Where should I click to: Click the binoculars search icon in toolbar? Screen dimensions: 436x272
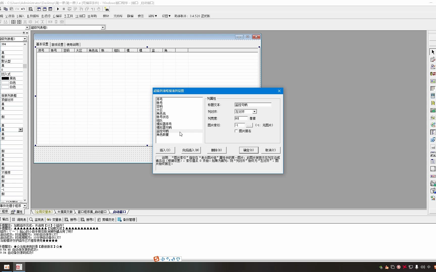click(106, 9)
